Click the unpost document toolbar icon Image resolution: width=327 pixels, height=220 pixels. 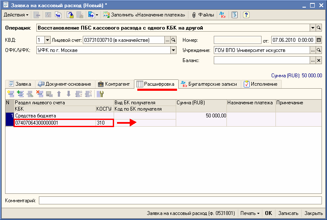80,15
